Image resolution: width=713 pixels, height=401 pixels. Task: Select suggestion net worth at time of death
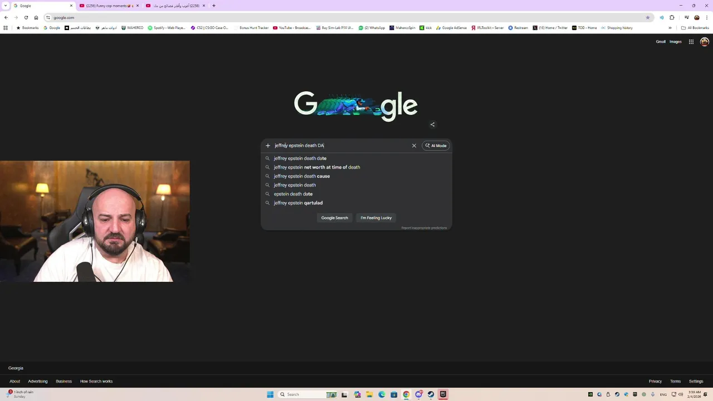point(356,167)
